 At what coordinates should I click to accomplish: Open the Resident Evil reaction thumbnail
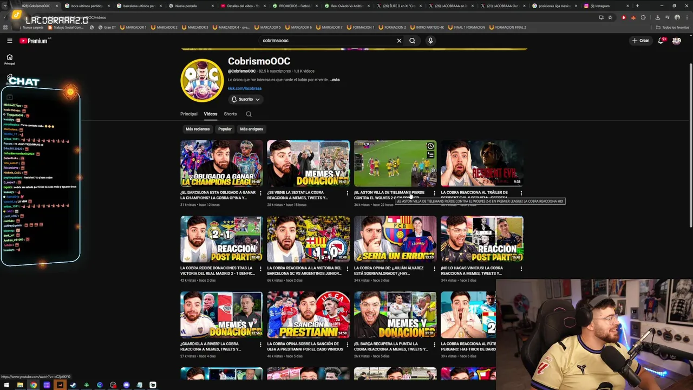tap(482, 163)
